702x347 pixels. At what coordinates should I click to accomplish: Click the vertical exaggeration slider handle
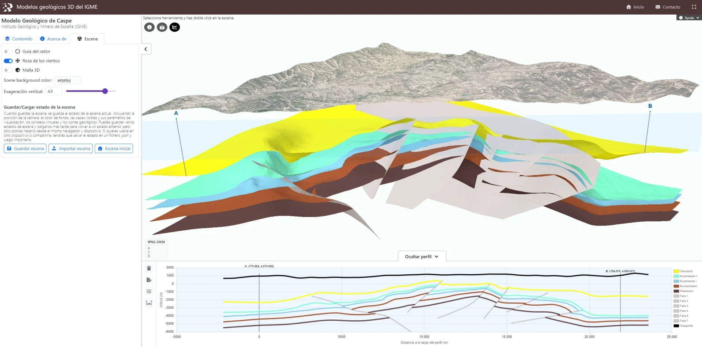(x=105, y=91)
